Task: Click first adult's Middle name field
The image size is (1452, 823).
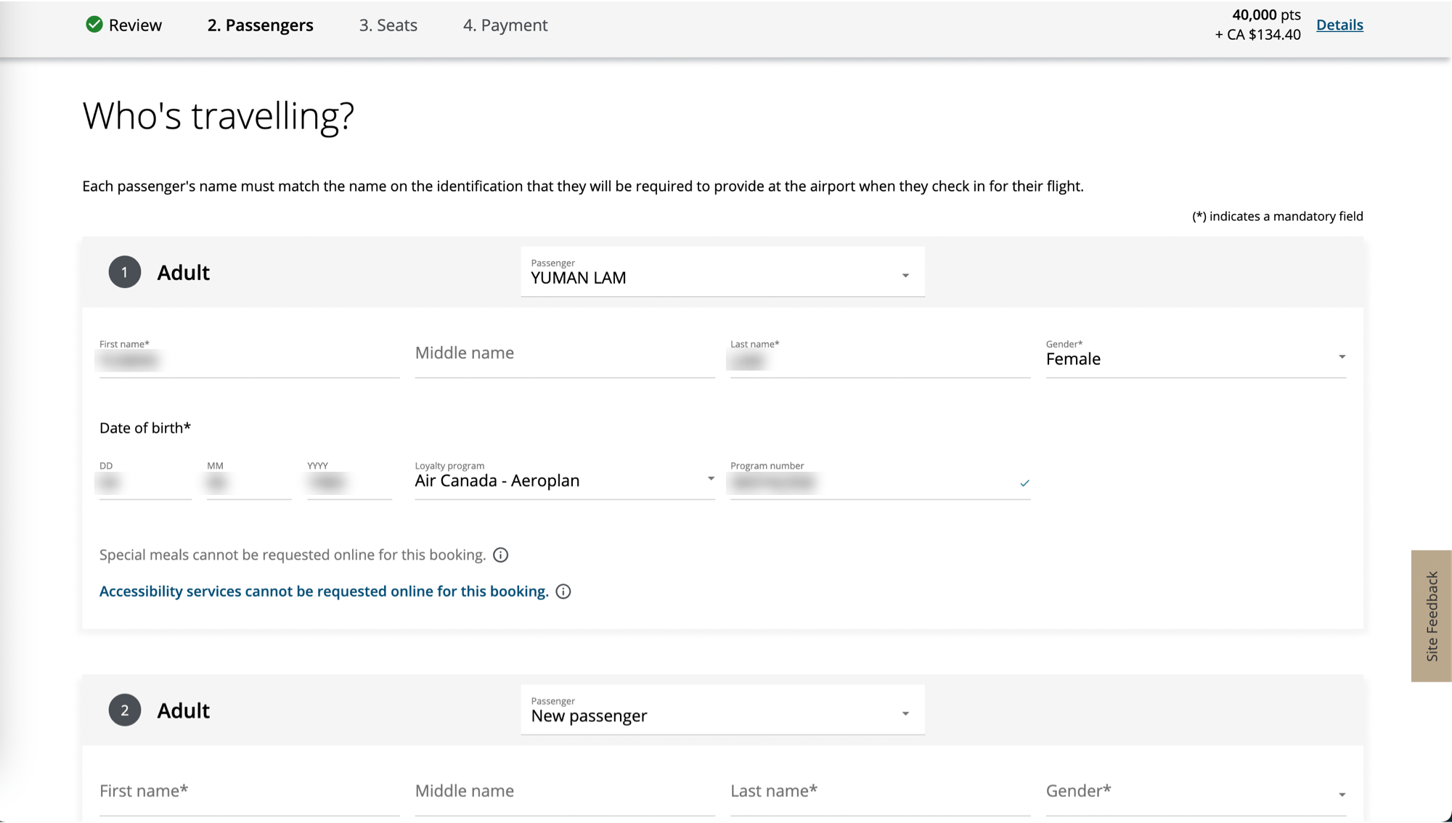Action: 564,354
